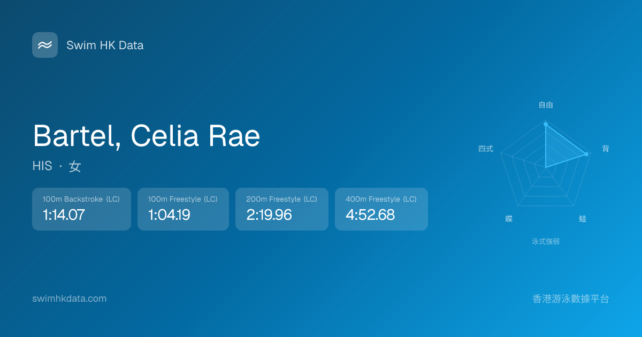Click the 背 radar chart axis label
642x337 pixels.
[x=606, y=149]
